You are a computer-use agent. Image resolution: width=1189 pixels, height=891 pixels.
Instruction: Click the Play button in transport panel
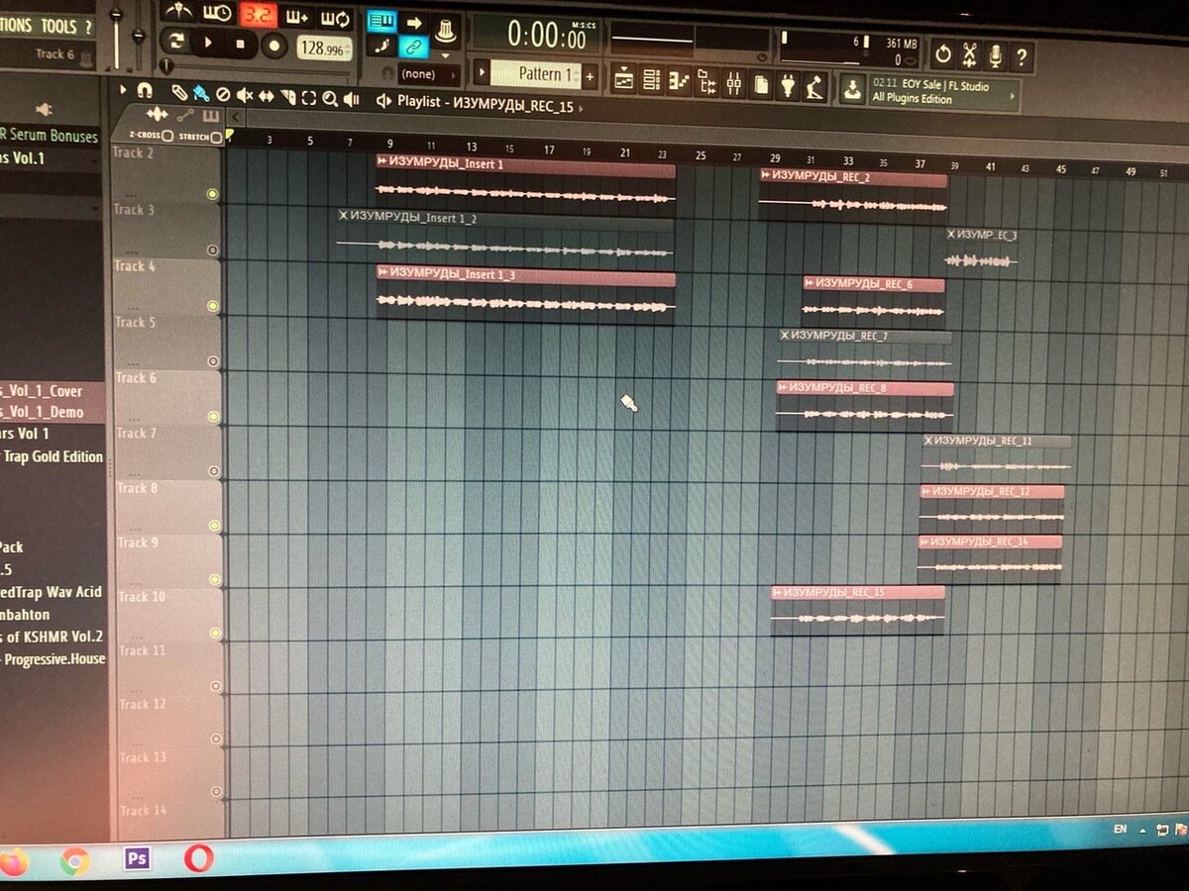pos(209,45)
